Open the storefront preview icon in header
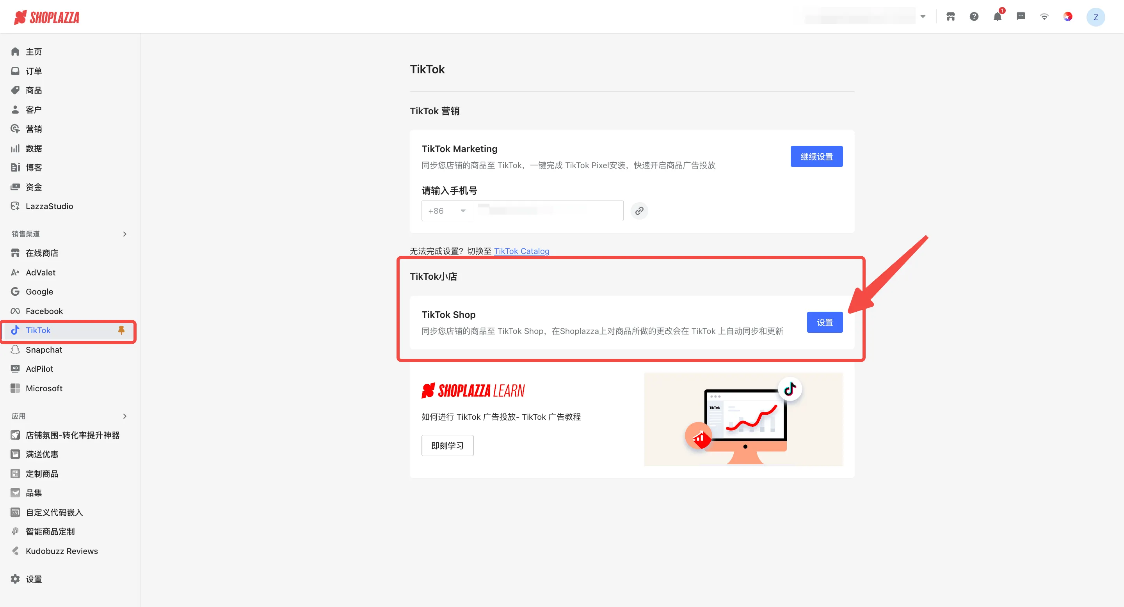This screenshot has width=1124, height=607. 950,16
